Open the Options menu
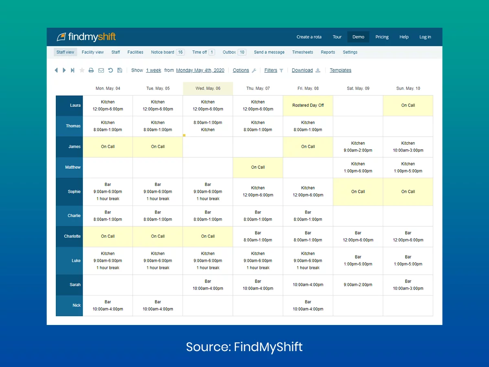Image resolution: width=489 pixels, height=367 pixels. (x=241, y=70)
